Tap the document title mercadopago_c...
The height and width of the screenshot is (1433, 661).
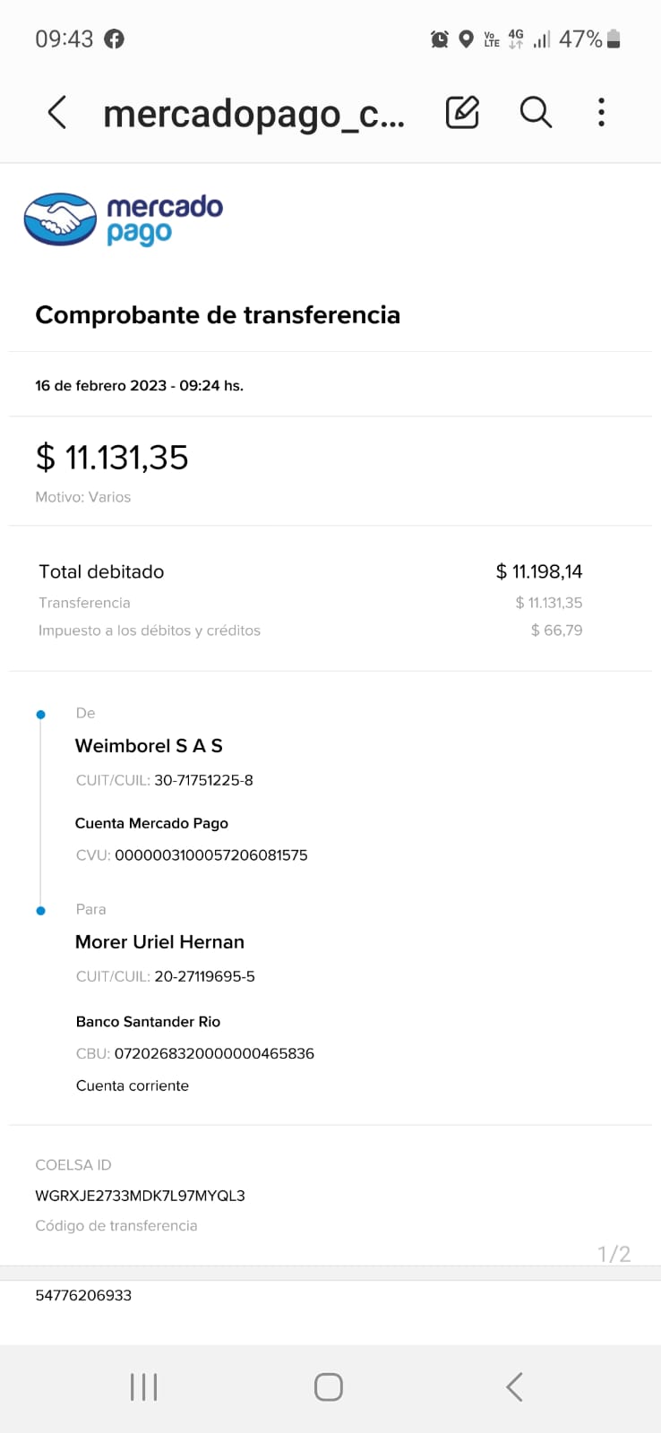pos(253,115)
